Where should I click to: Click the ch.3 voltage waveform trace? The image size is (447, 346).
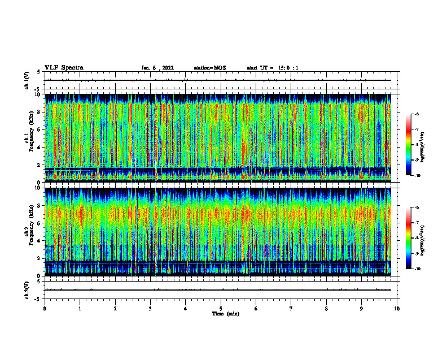218,290
